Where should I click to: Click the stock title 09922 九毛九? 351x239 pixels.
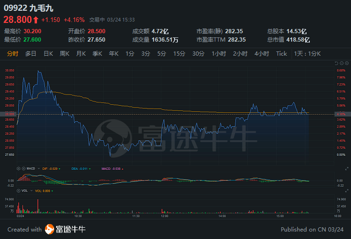pyautogui.click(x=29, y=8)
